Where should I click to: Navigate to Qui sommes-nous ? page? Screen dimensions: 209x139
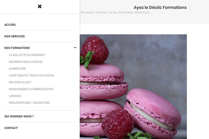[19, 117]
